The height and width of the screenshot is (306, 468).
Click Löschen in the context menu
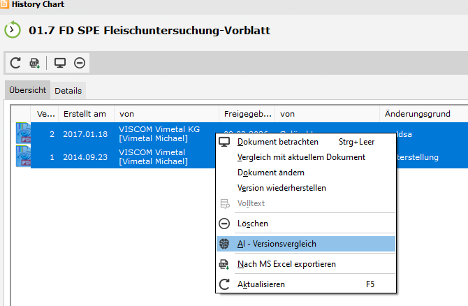252,224
